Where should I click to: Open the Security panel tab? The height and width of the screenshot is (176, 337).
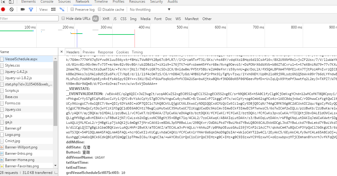[156, 1]
